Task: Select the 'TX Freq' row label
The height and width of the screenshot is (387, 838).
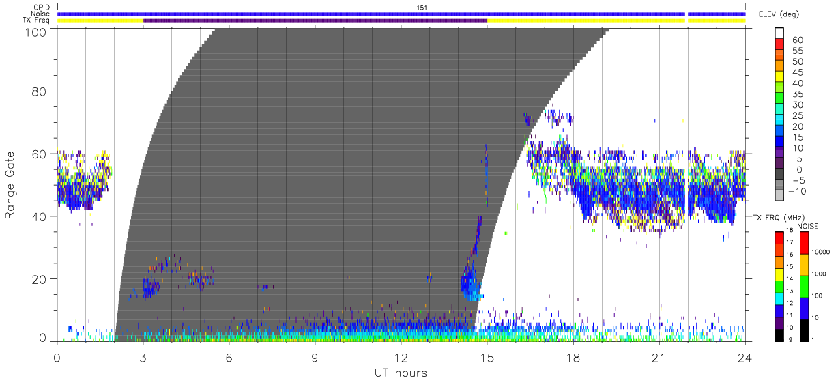Action: pos(36,20)
